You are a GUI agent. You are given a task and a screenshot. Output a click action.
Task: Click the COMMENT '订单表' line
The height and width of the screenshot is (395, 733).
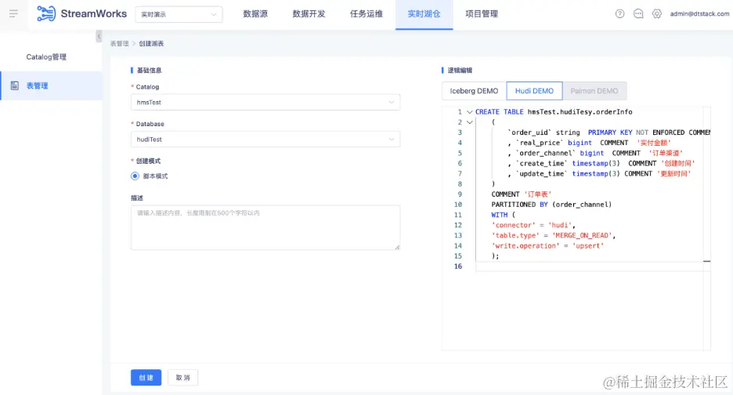click(x=522, y=194)
